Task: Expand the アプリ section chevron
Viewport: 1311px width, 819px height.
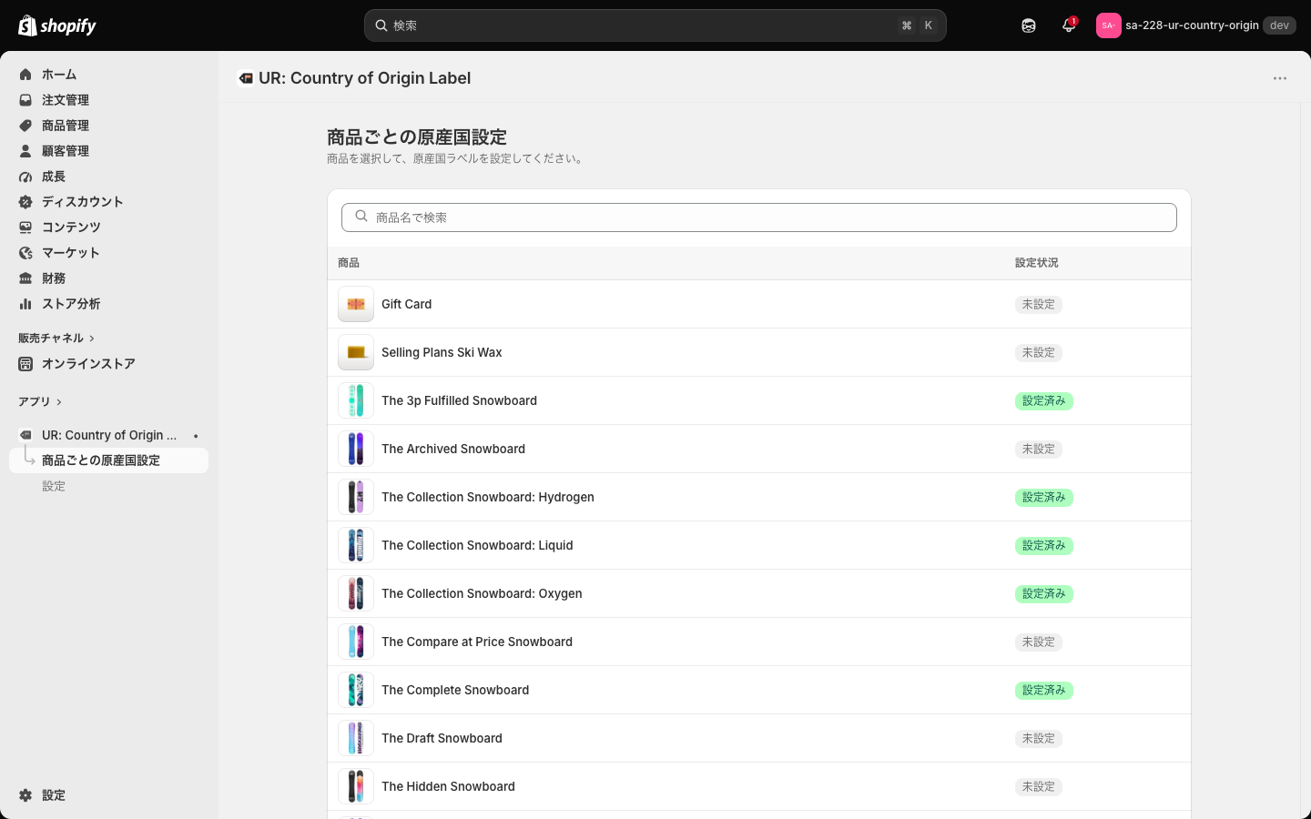Action: click(x=59, y=402)
